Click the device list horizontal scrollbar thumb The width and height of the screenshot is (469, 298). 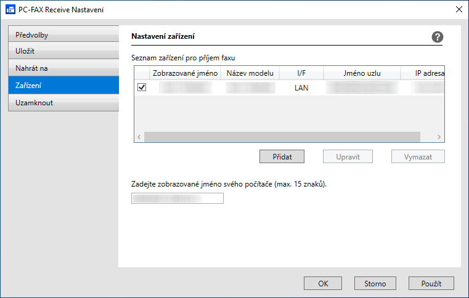[x=282, y=137]
